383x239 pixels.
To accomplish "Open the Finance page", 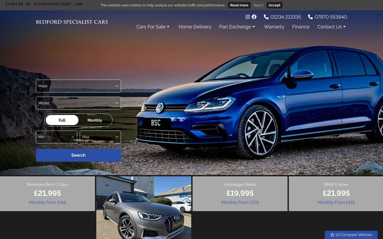I will [x=301, y=27].
